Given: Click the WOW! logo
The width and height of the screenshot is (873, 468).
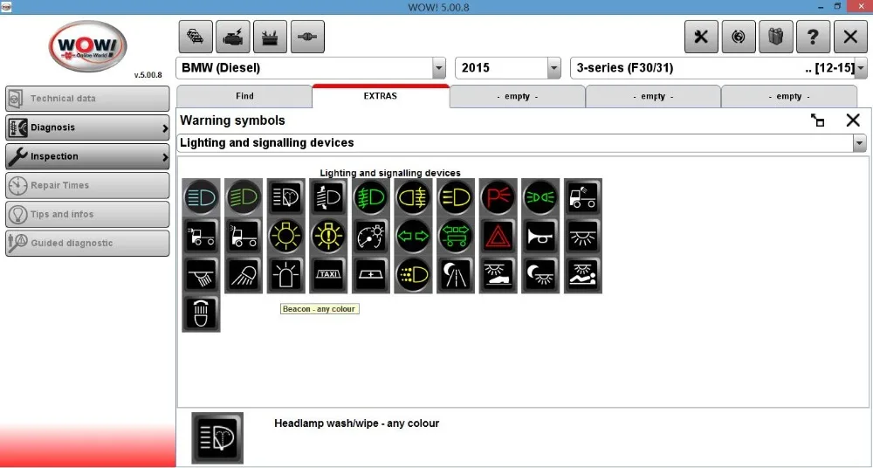Looking at the screenshot, I should coord(87,47).
